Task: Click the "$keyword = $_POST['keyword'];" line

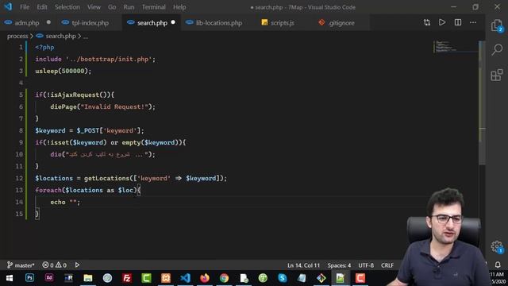Action: pos(90,130)
